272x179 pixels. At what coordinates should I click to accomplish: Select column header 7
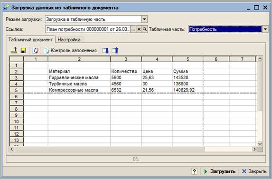(242, 59)
